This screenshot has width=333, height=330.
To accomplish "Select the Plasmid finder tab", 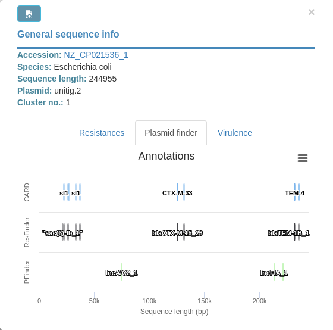I will click(171, 133).
